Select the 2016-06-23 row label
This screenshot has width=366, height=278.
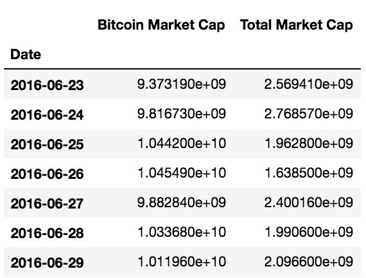point(47,85)
